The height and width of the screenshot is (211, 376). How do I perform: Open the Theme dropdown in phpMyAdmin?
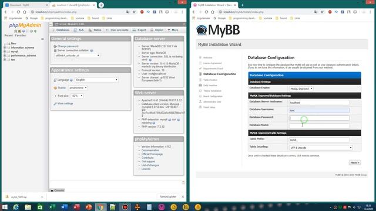[78, 88]
